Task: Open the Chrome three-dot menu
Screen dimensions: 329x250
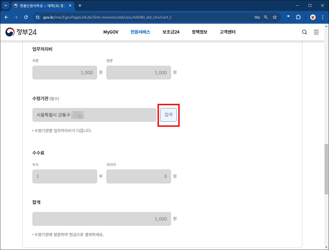Action: click(323, 17)
